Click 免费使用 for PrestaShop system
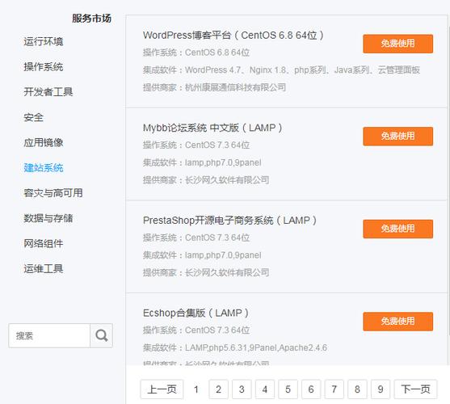Viewport: 450px width, 404px height. point(397,229)
